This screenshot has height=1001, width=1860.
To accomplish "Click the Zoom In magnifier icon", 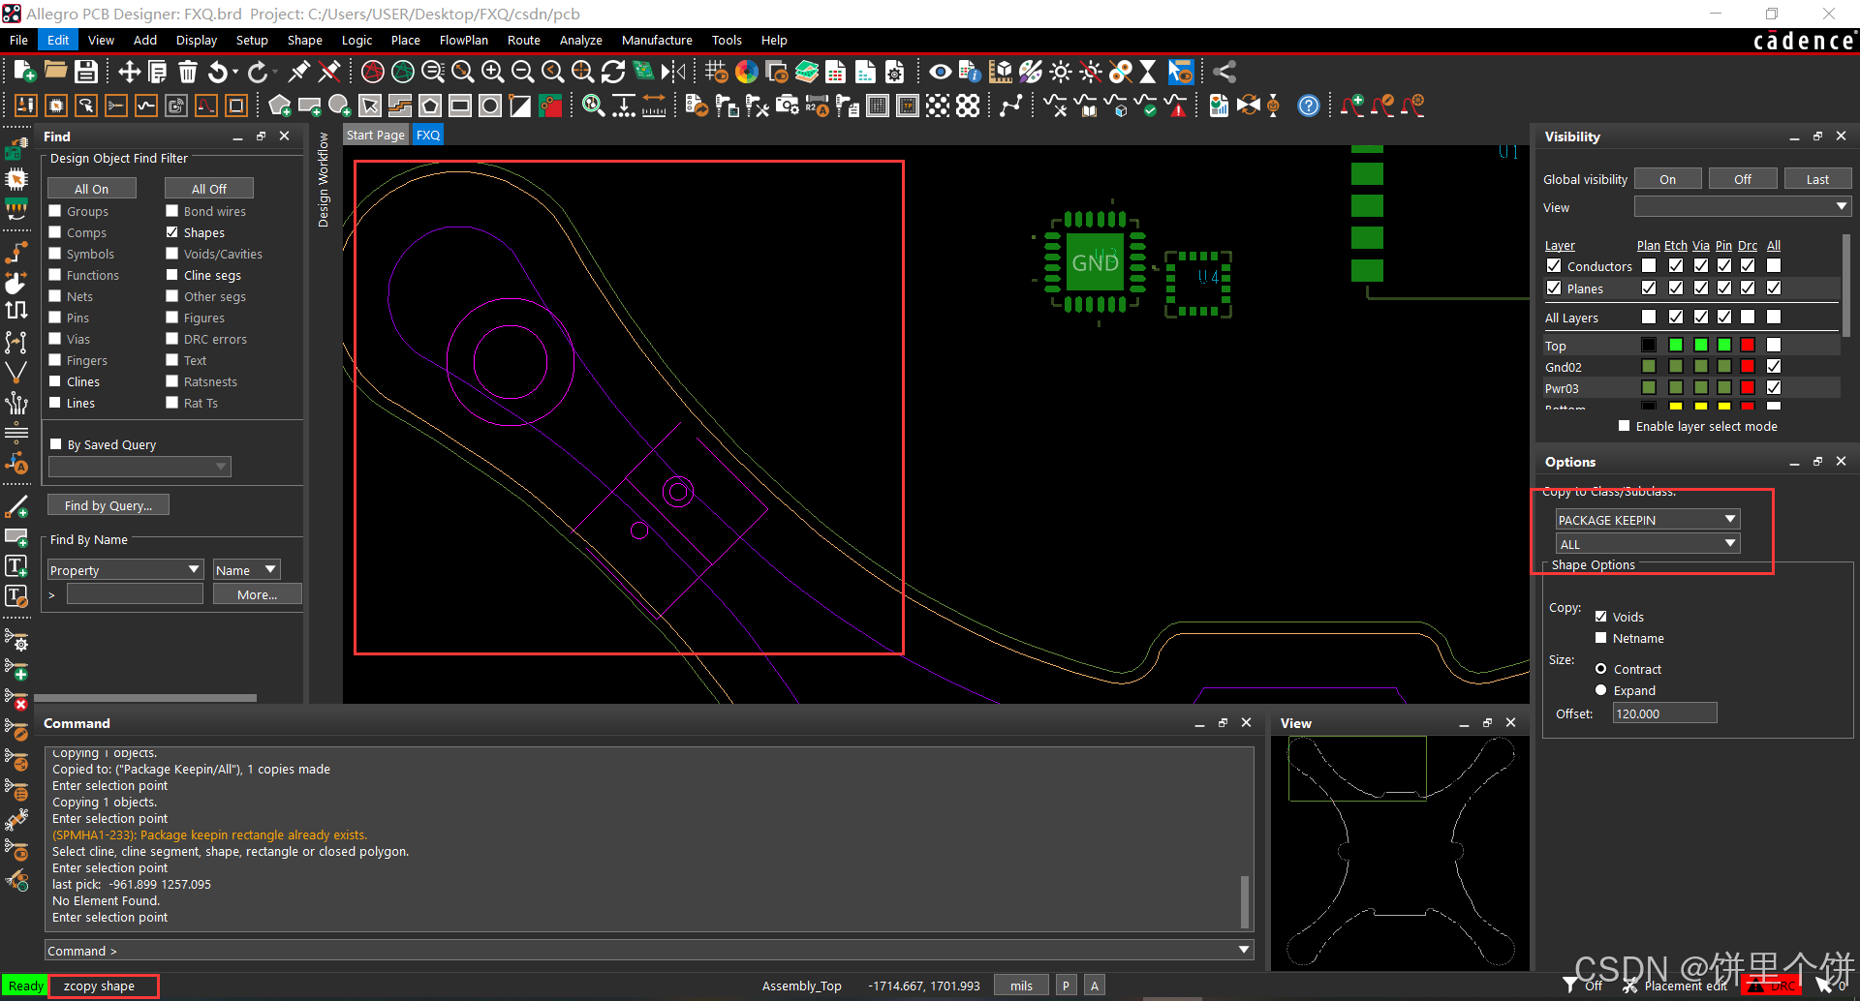I will point(492,72).
